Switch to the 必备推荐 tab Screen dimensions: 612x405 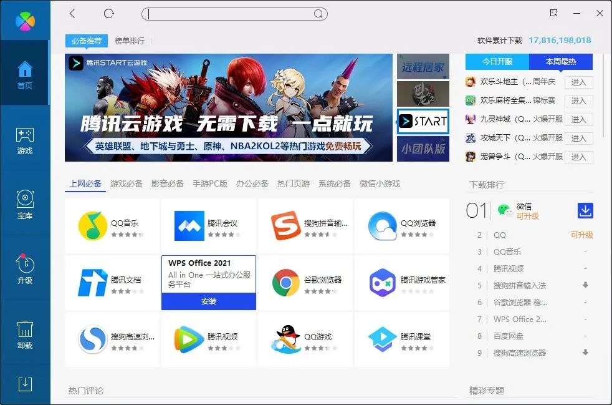[x=87, y=41]
